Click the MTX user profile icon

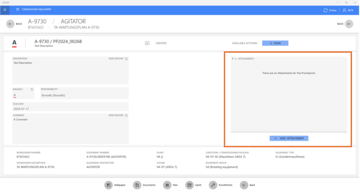(x=345, y=10)
